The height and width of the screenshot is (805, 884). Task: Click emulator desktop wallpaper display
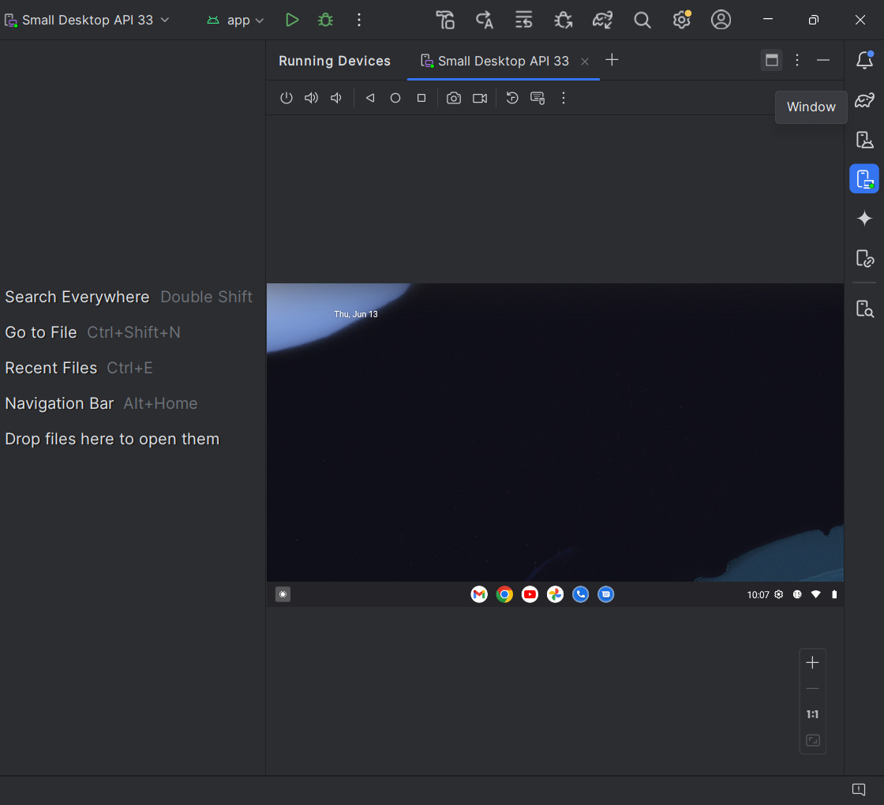point(556,432)
